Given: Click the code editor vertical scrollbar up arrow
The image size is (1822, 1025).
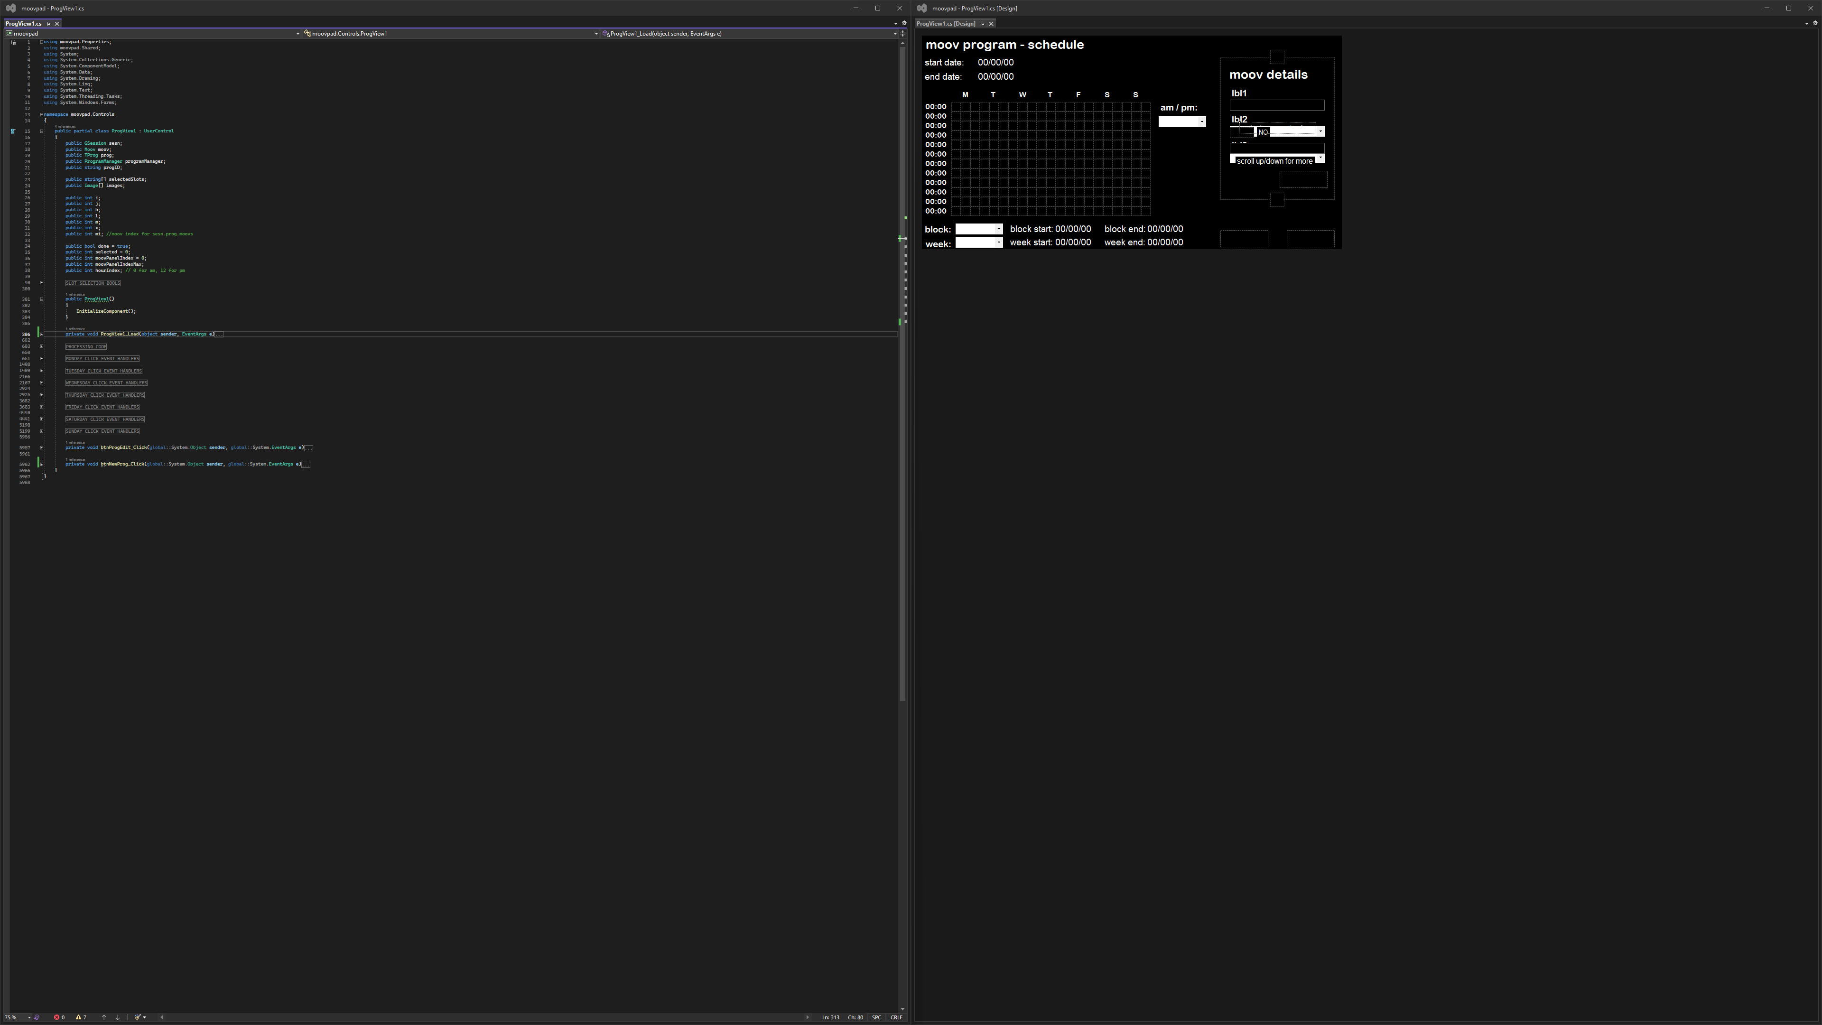Looking at the screenshot, I should coord(902,44).
